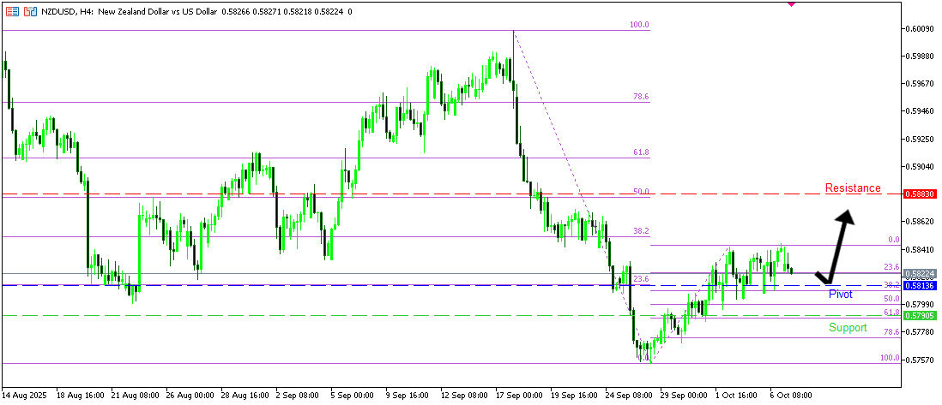Click the 17 Sep 00:00 date on time axis
Screen dimensions: 942x405
click(x=518, y=396)
